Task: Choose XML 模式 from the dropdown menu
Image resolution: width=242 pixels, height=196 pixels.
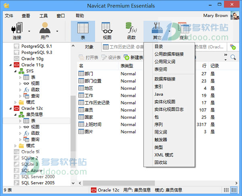Action: tap(164, 155)
